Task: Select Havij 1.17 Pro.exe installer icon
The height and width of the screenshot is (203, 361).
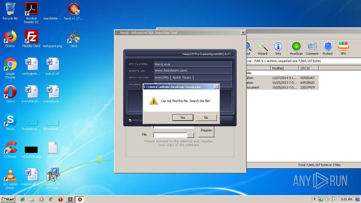Action: point(52,179)
